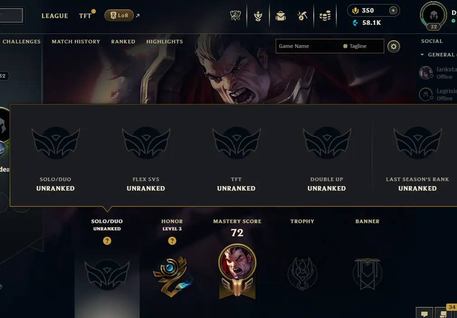Open the Collection backpack icon
The height and width of the screenshot is (318, 457).
coord(281,16)
